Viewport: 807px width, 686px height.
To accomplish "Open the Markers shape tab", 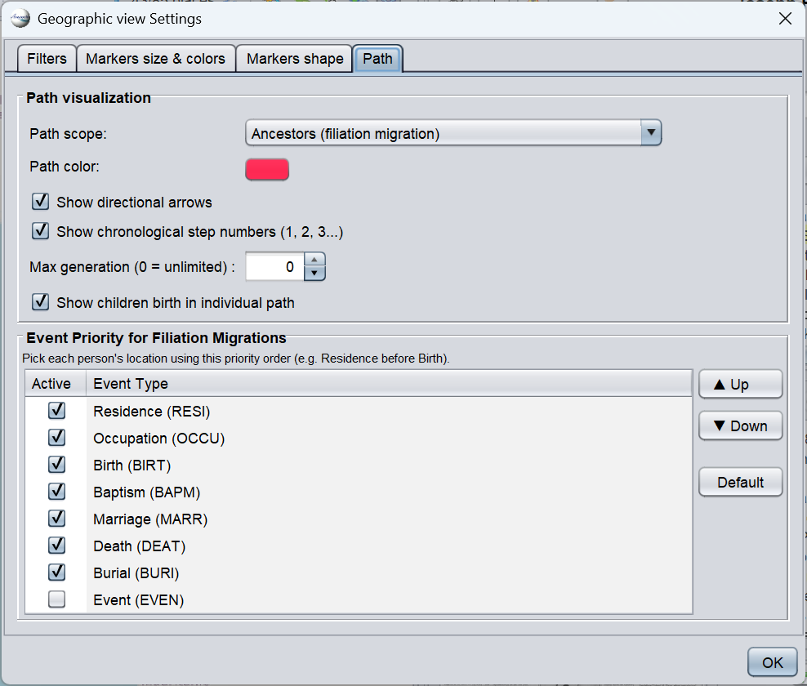I will 295,59.
